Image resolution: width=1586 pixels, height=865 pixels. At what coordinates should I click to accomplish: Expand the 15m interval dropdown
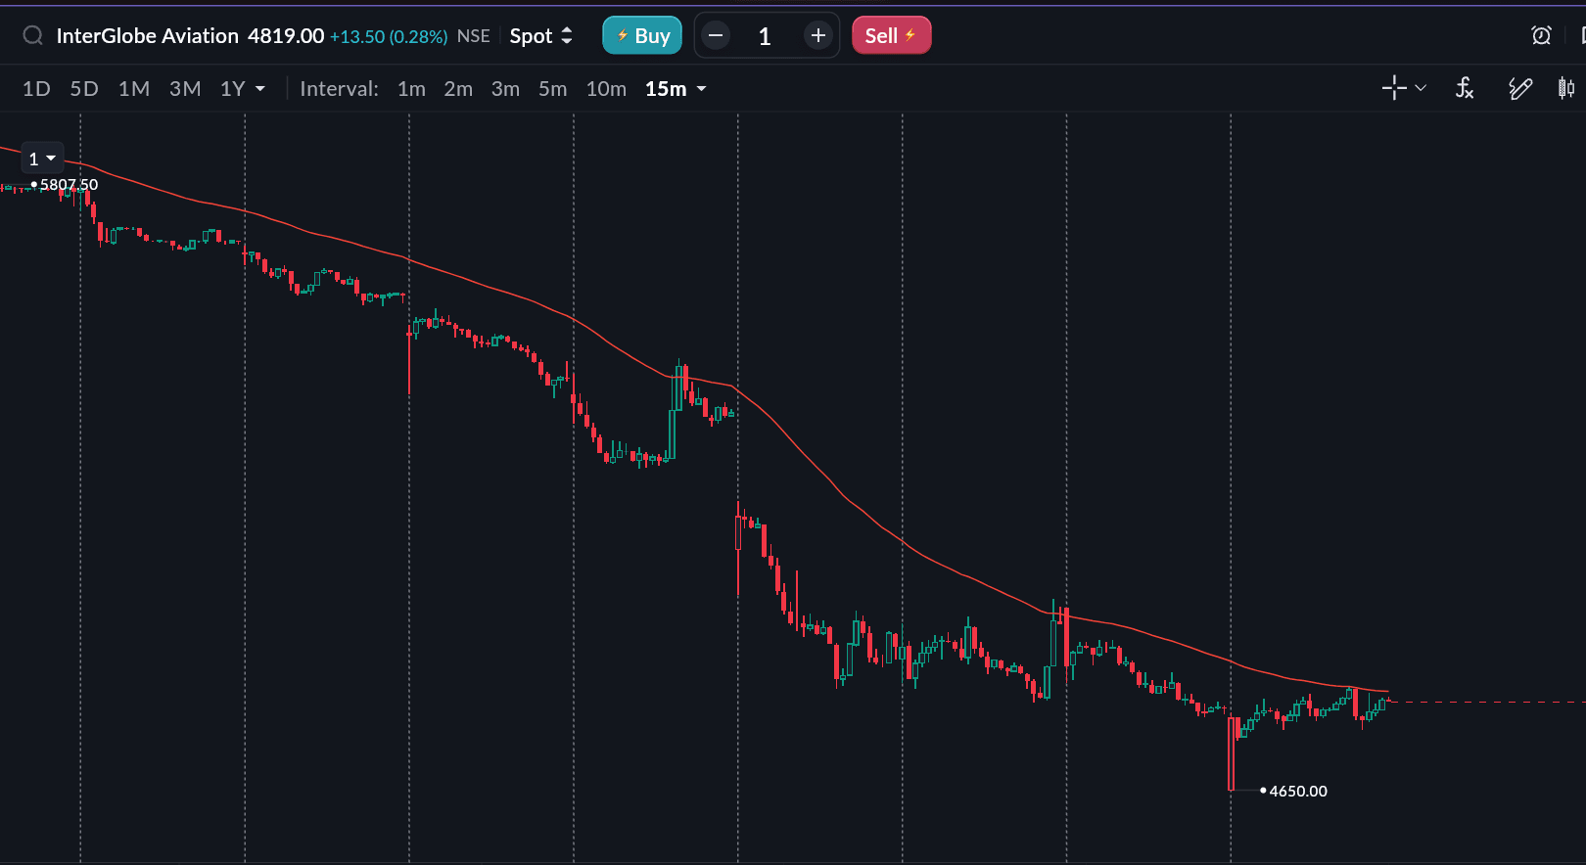(x=701, y=89)
